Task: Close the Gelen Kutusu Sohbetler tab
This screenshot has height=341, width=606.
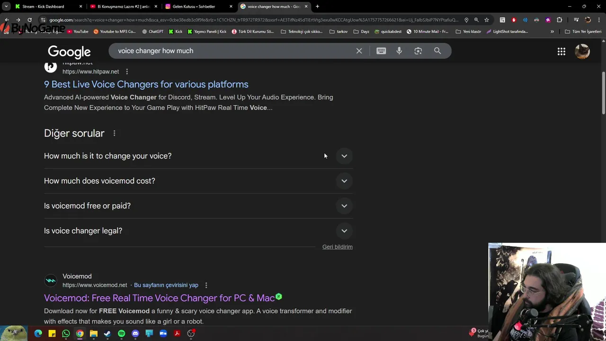Action: coord(231,7)
